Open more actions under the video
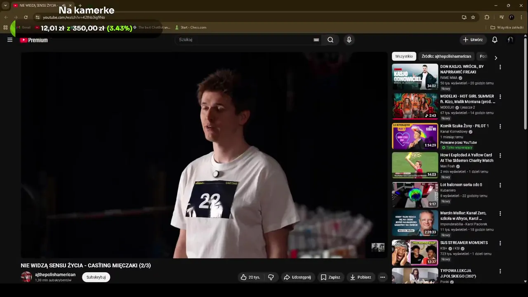This screenshot has width=528, height=297. coord(382,277)
